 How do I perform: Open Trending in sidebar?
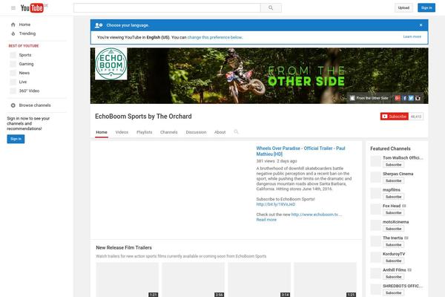point(27,33)
